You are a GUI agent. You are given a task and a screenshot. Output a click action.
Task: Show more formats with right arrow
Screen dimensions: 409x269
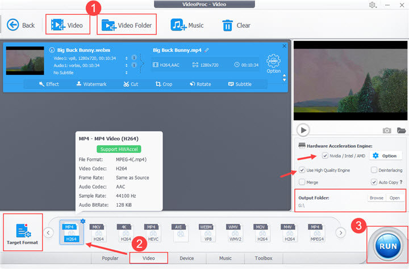click(x=341, y=233)
